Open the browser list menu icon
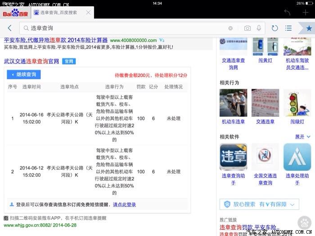Viewport: 315px width, 236px height. (288, 28)
